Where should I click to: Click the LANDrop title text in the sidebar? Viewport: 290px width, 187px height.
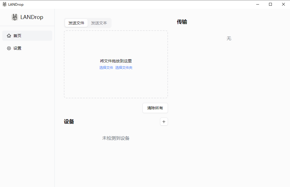click(x=32, y=17)
